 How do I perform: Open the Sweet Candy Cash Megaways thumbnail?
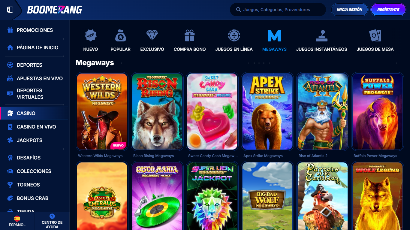point(212,111)
